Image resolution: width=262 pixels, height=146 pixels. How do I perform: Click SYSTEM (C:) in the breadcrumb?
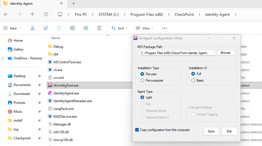tap(108, 14)
